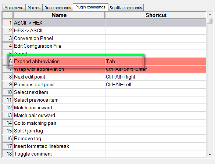The image size is (215, 164).
Task: Open the Scintilla commands tab
Action: click(x=126, y=8)
